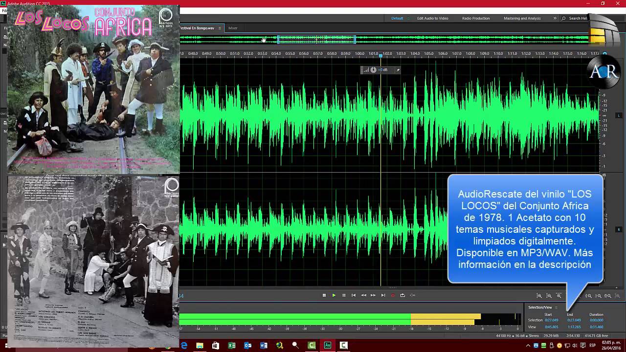
Task: Click the Search Help field
Action: tap(577, 19)
